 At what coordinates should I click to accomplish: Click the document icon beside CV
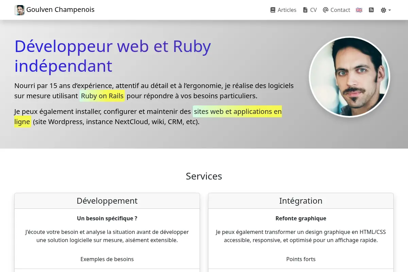click(305, 10)
